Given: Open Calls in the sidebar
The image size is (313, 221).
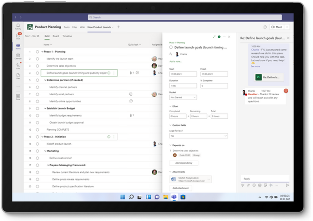Looking at the screenshot, I should [x=18, y=66].
